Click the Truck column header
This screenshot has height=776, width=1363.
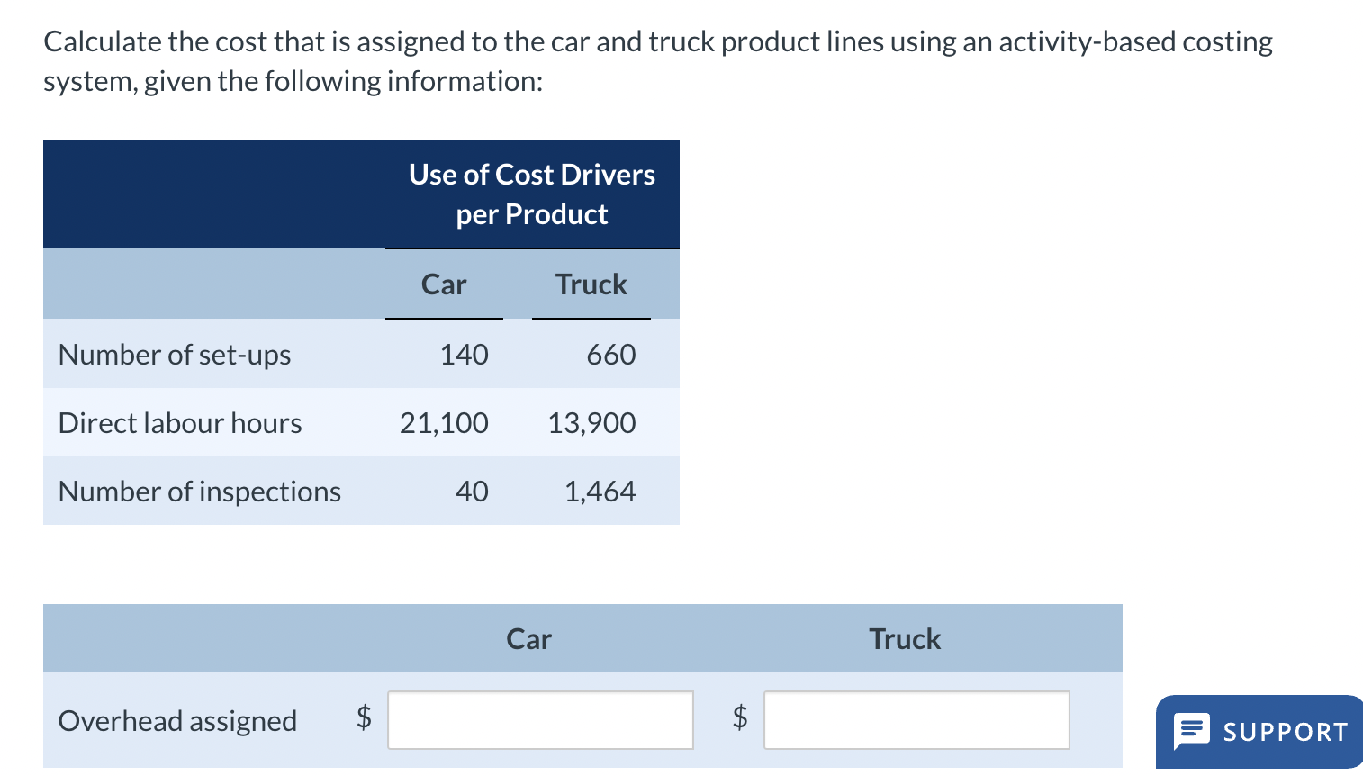click(x=591, y=284)
